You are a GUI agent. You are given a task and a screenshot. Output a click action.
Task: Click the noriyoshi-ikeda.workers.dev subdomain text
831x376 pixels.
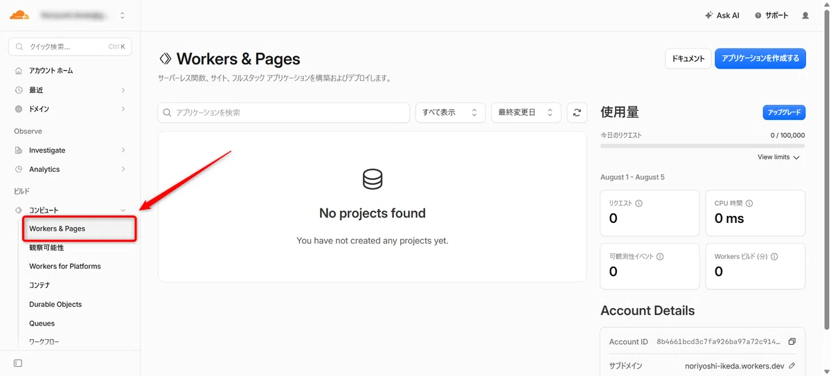pos(735,366)
